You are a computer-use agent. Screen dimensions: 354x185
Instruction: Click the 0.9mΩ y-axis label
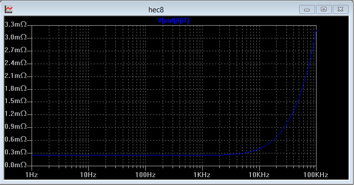click(16, 126)
